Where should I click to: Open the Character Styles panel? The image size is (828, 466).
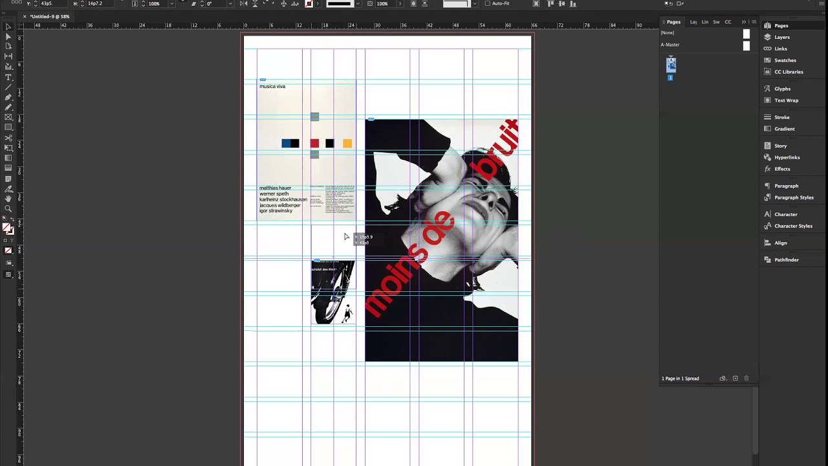(793, 226)
